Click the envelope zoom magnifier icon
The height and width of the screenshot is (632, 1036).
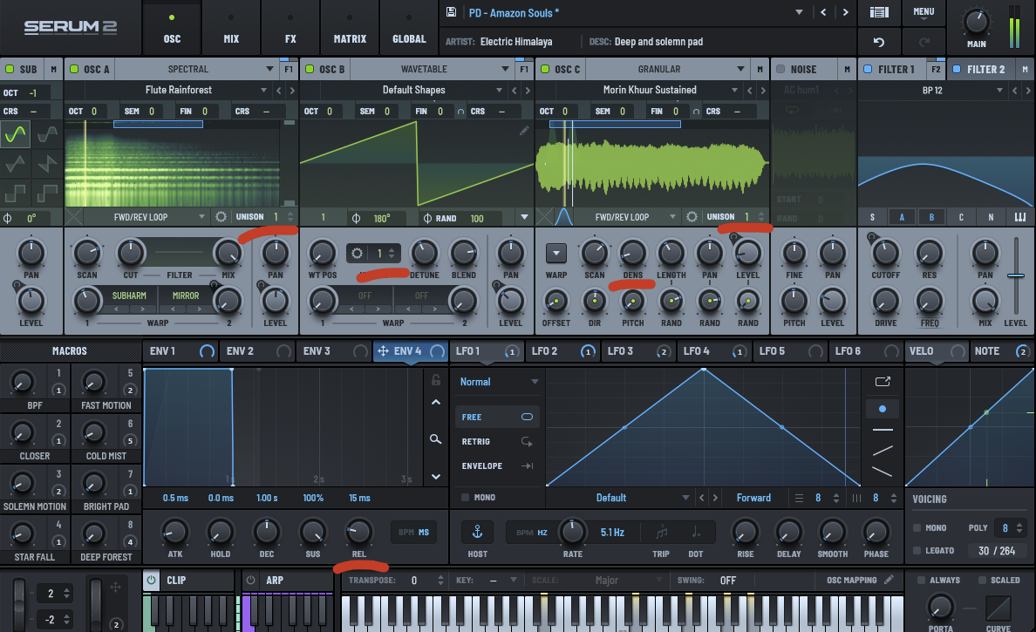[x=435, y=439]
